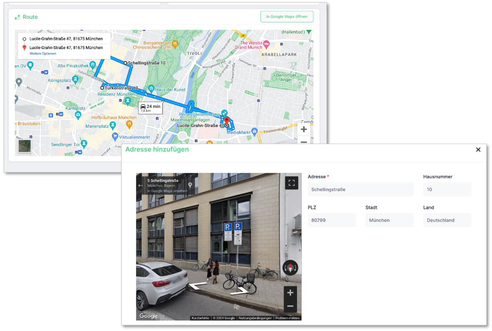Image resolution: width=492 pixels, height=331 pixels.
Task: Click the PLZ input field showing 80799
Action: click(332, 220)
